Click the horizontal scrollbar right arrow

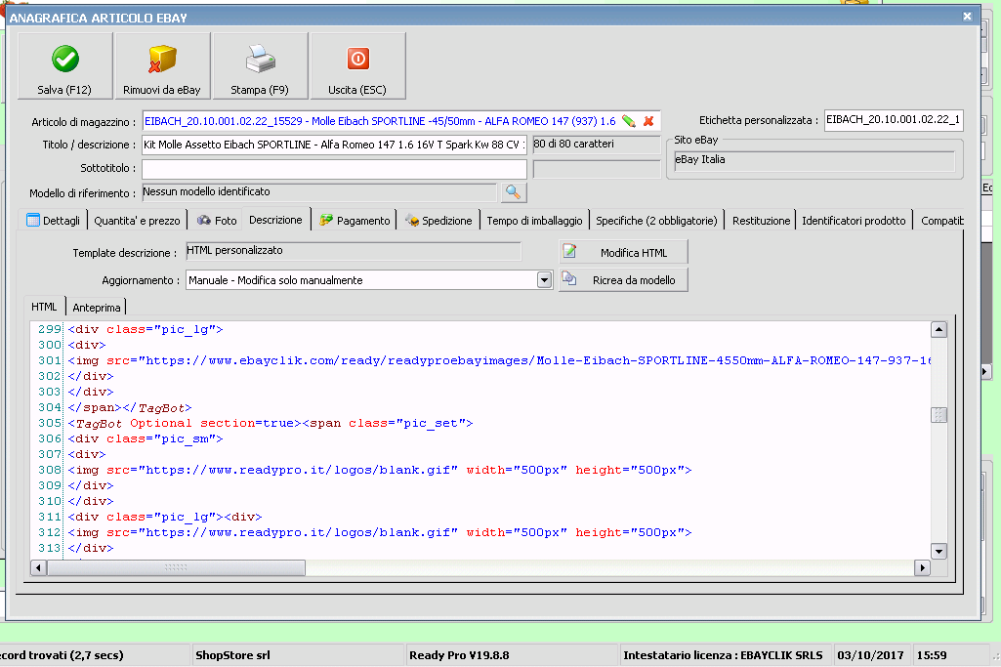tap(922, 567)
